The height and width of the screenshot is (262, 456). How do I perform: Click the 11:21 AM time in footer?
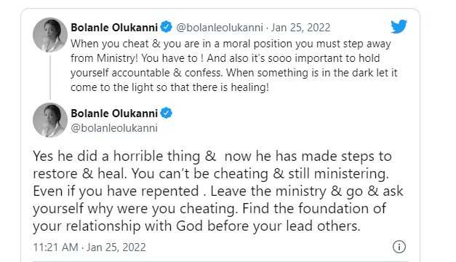[x=55, y=247]
